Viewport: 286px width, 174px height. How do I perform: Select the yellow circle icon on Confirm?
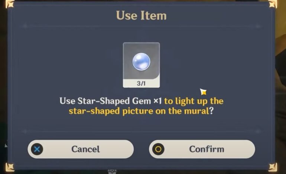(x=158, y=149)
